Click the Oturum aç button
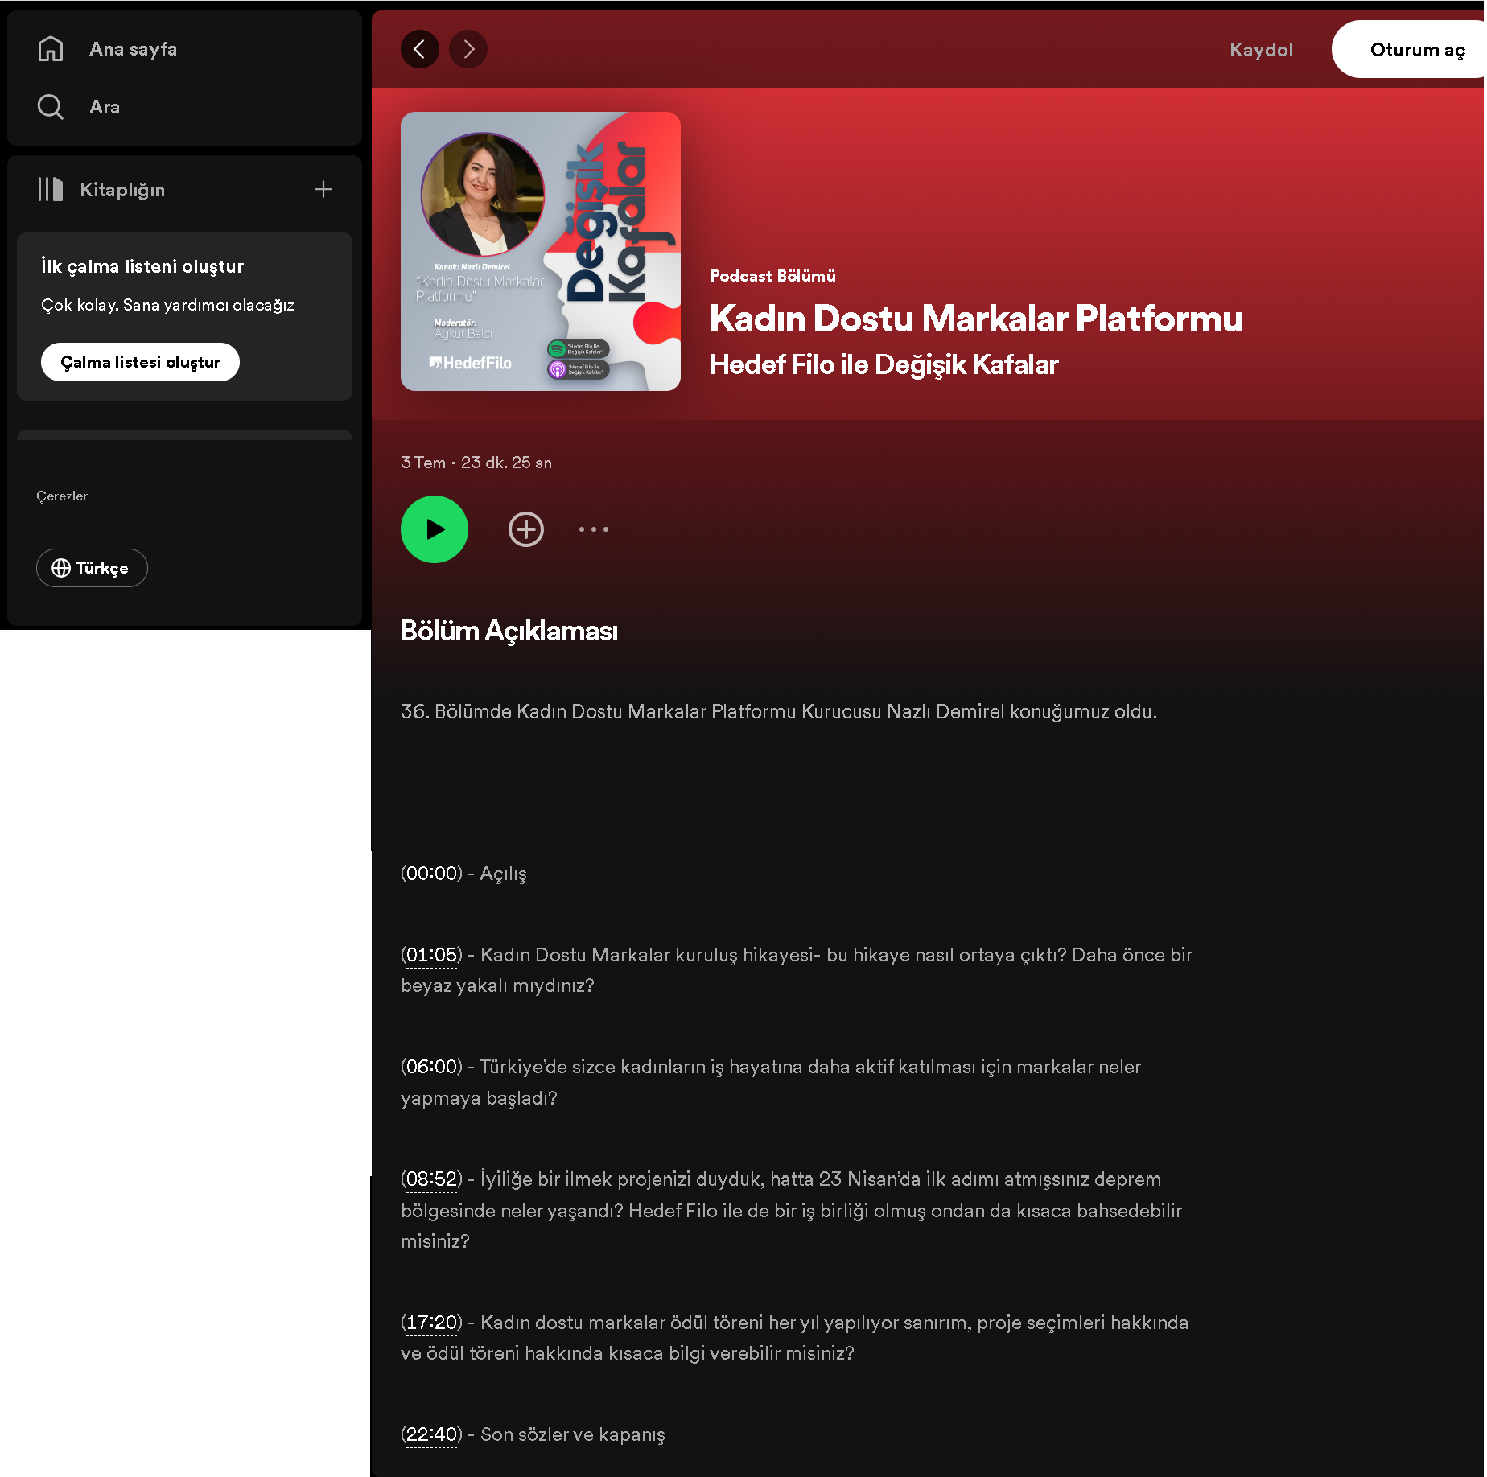The width and height of the screenshot is (1487, 1477). click(x=1416, y=50)
